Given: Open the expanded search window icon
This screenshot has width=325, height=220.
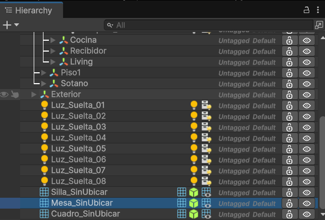Looking at the screenshot, I should [319, 25].
